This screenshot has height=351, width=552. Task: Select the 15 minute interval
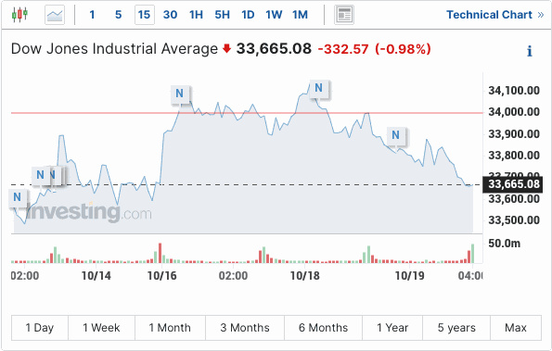(145, 15)
